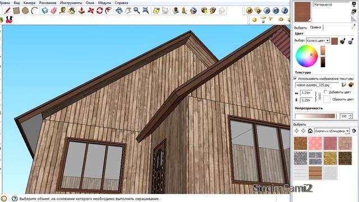The height and width of the screenshot is (202, 359).
Task: Click the 'Сбросить цвет' swatch button
Action: tap(326, 99)
